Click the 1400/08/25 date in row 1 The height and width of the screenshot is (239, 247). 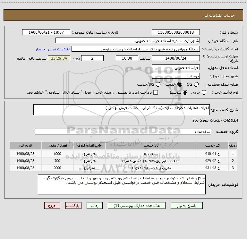coord(25,154)
